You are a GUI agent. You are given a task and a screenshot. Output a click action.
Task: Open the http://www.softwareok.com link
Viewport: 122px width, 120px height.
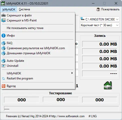[x=68, y=116]
